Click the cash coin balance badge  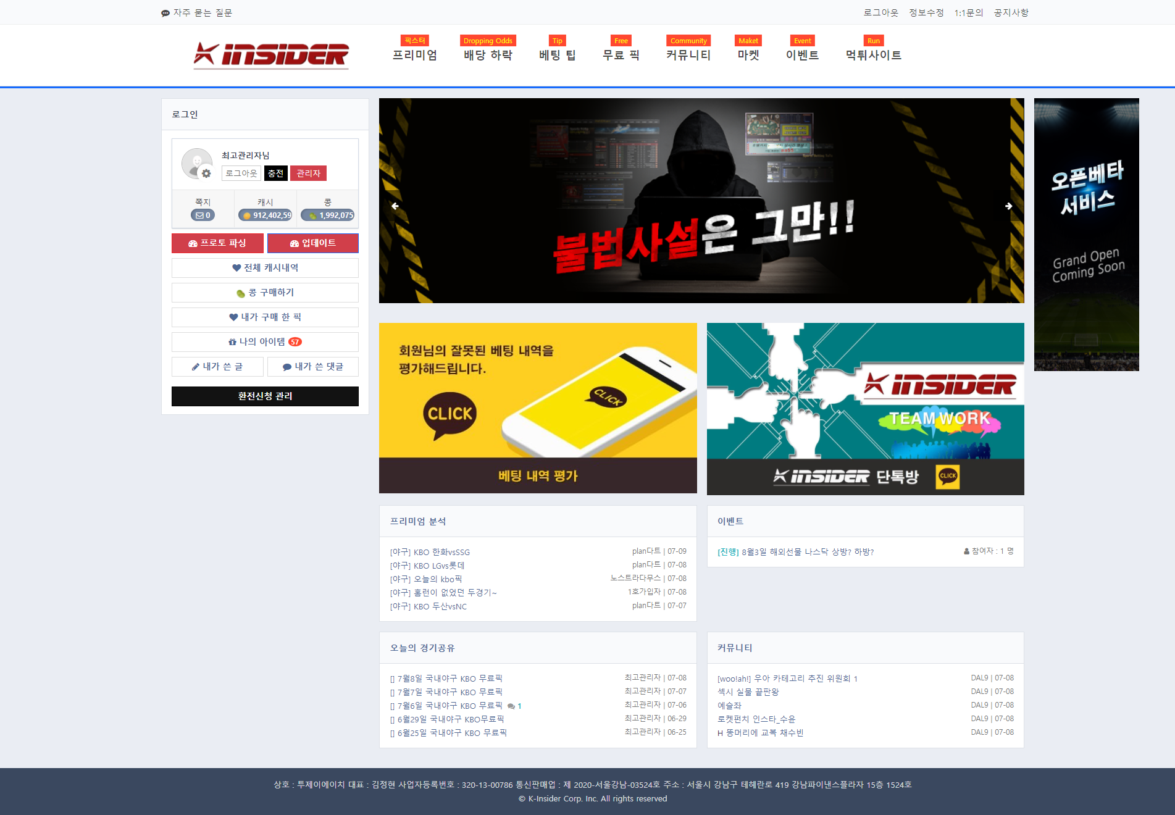pos(266,215)
